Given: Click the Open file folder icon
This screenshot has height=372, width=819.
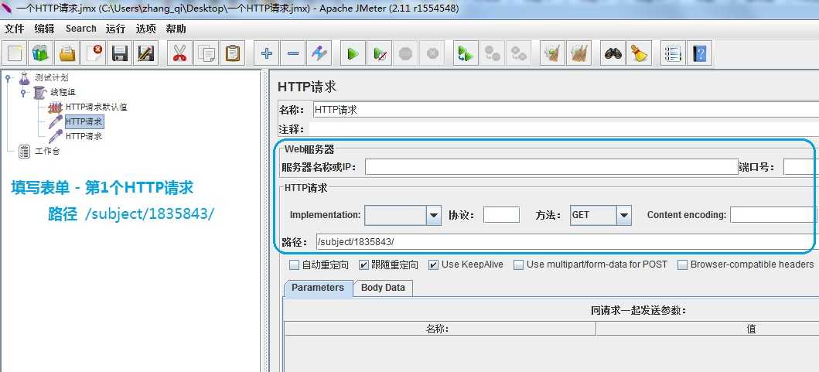Looking at the screenshot, I should pos(67,53).
